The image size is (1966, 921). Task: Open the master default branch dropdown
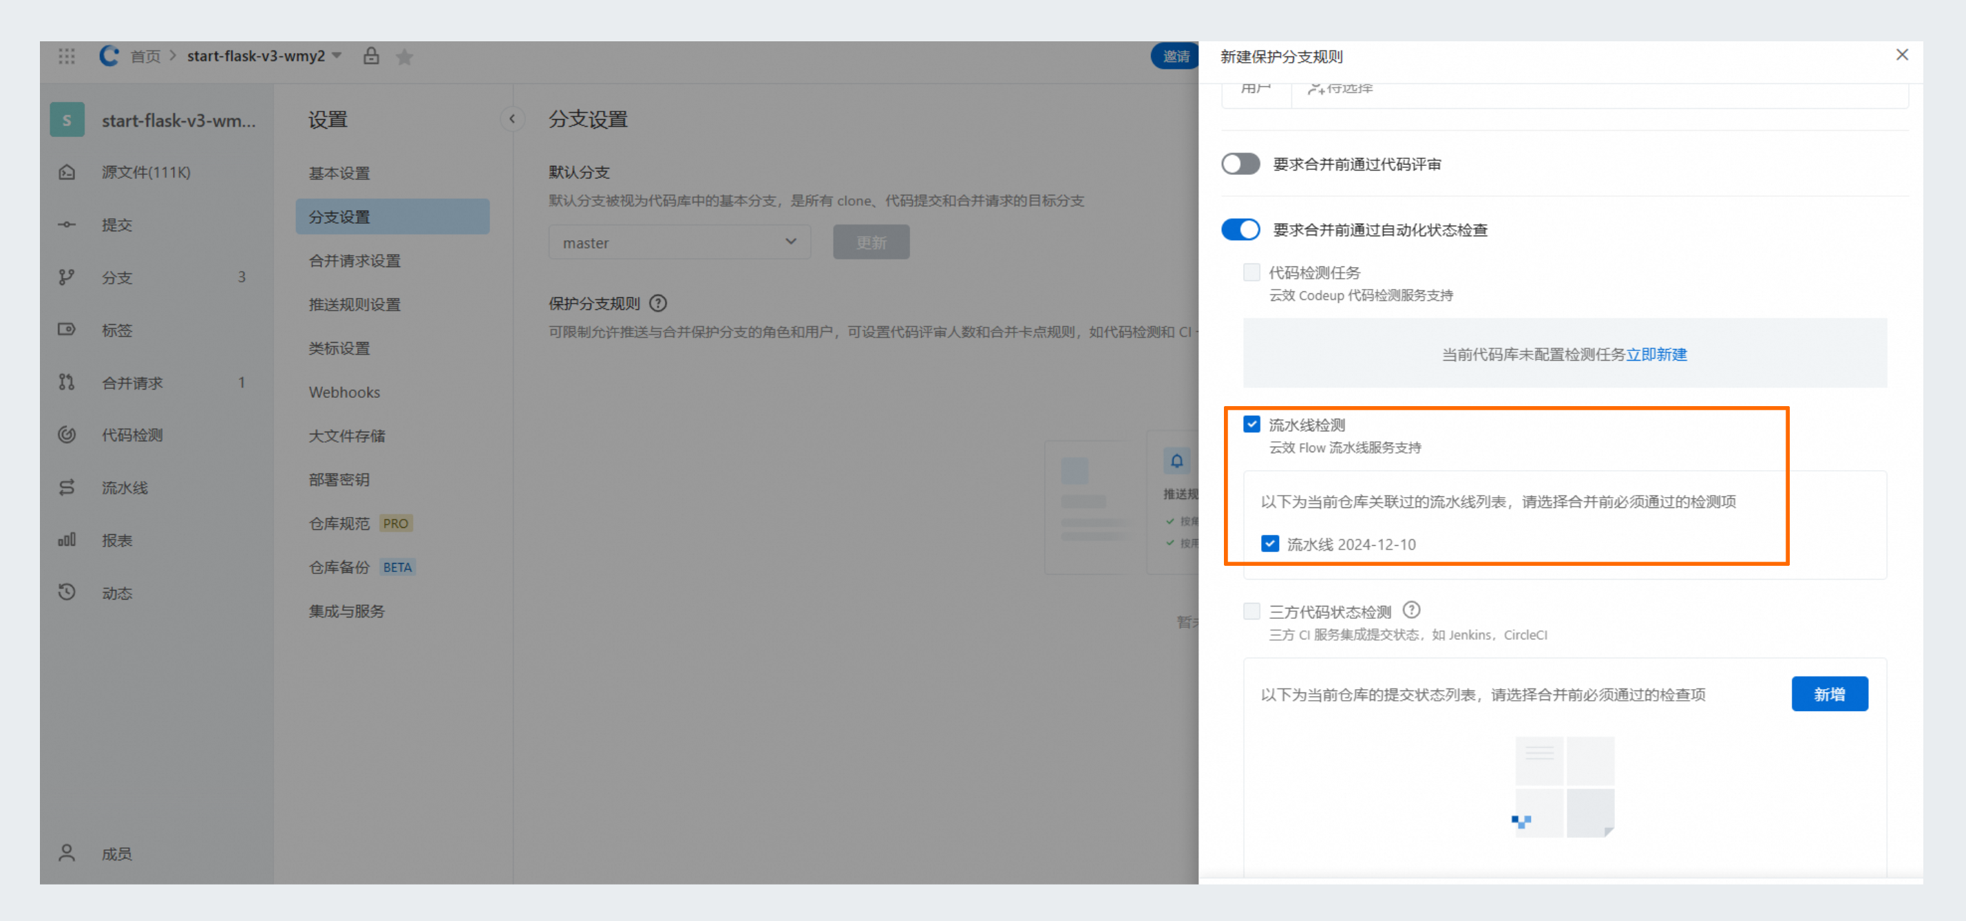[679, 242]
